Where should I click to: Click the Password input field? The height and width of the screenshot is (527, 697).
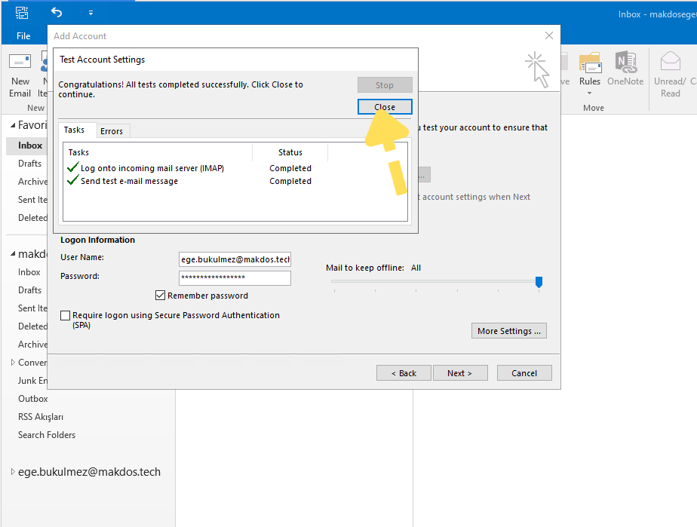click(x=235, y=277)
